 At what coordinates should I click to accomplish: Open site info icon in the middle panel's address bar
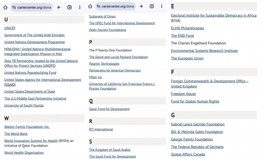(98, 6)
